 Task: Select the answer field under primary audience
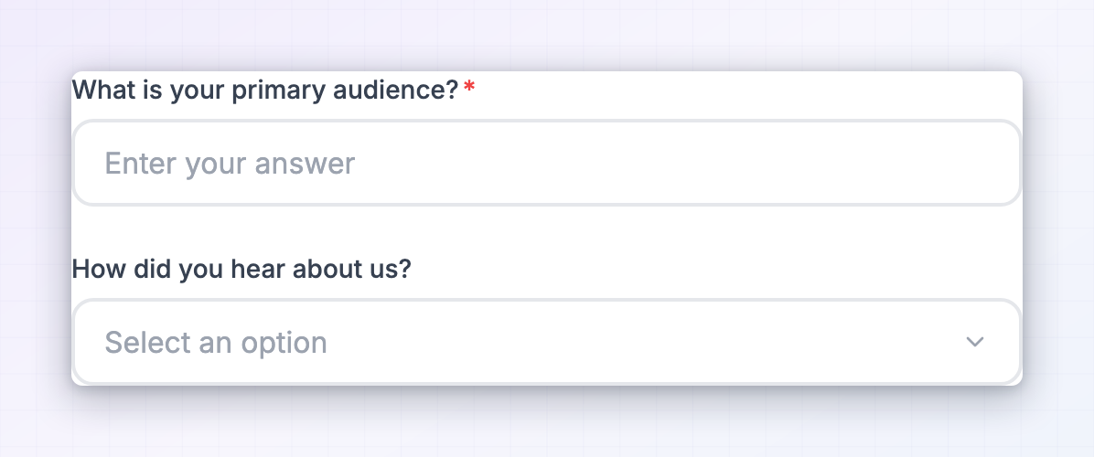pyautogui.click(x=547, y=163)
